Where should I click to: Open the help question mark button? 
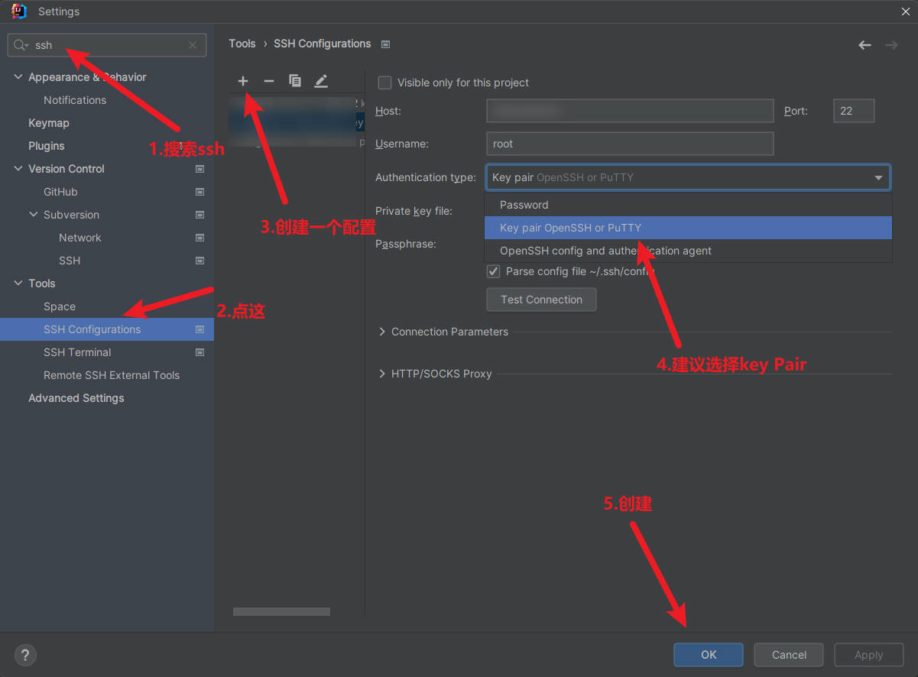pos(25,655)
